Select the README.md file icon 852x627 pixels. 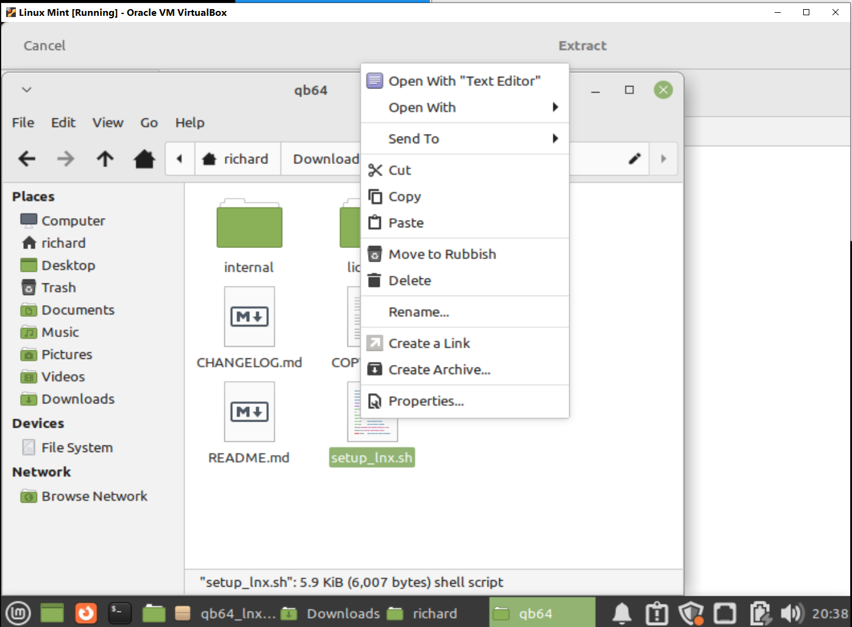click(249, 412)
